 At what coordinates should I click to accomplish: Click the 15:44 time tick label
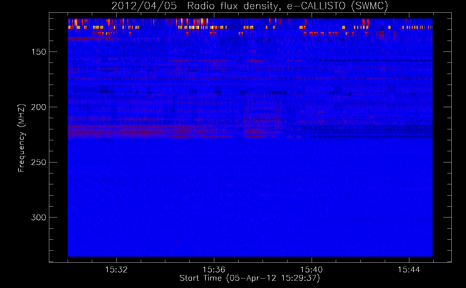[409, 270]
